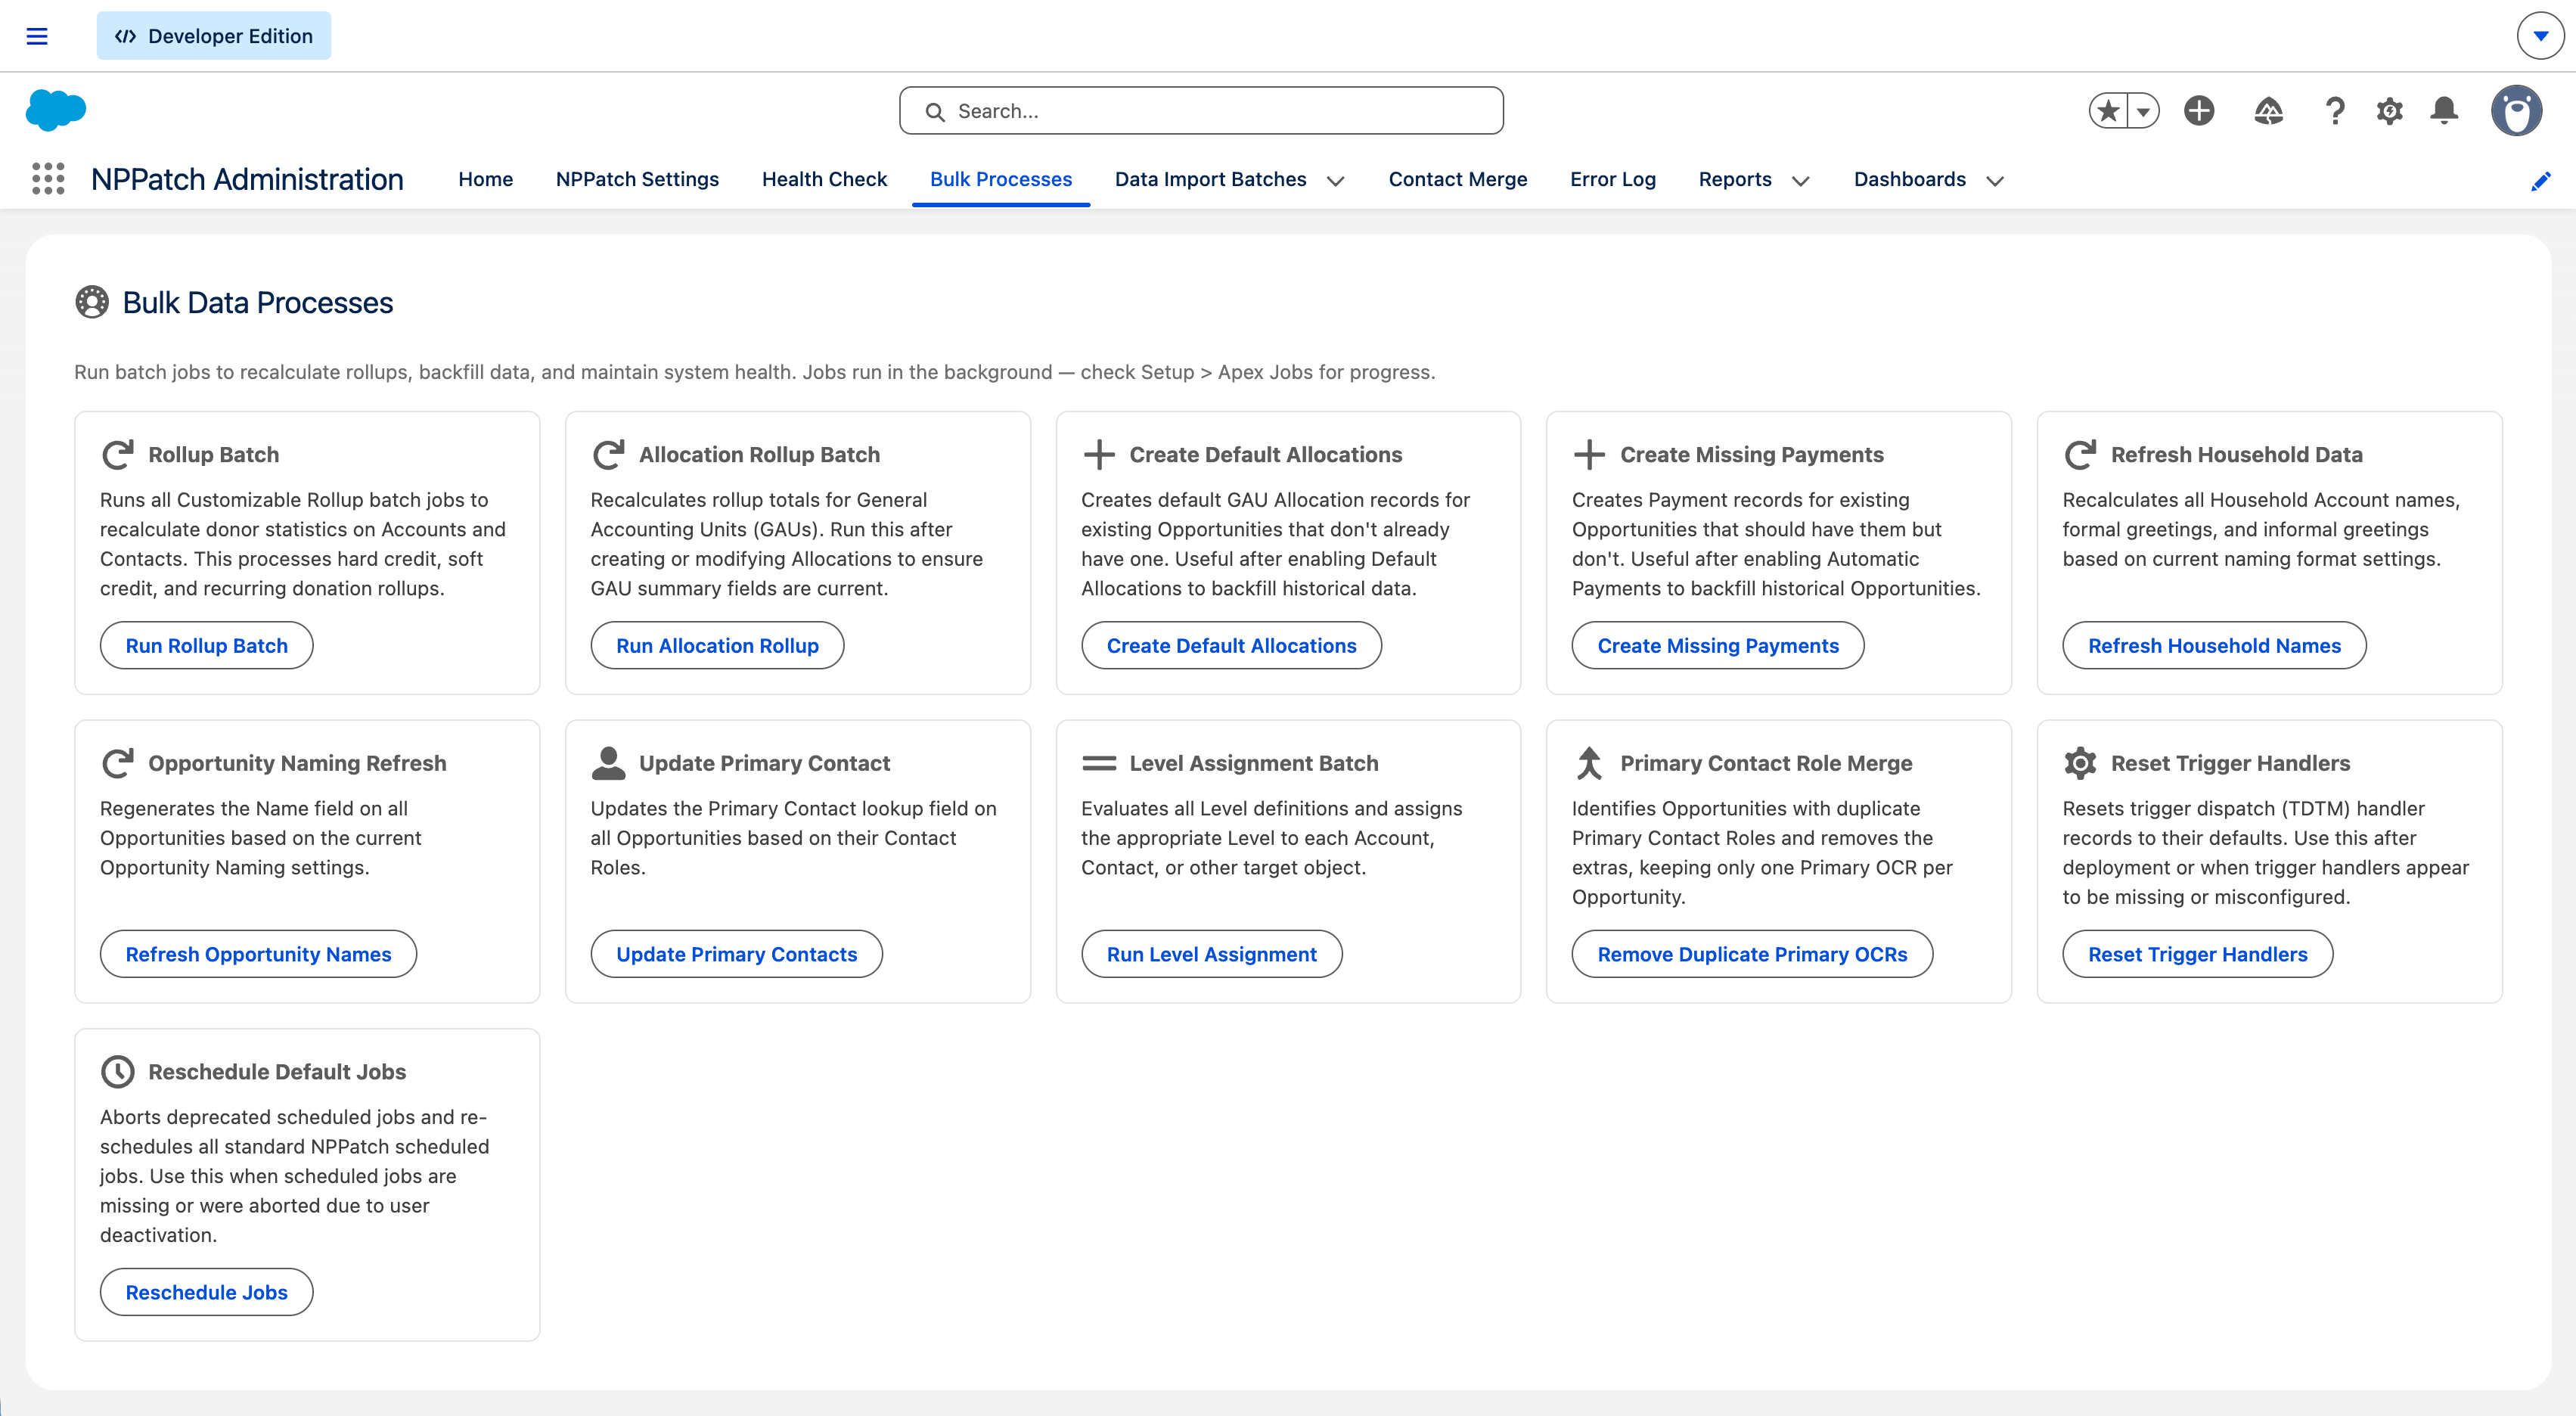2576x1416 pixels.
Task: Click the Salesforce cloud logo
Action: pyautogui.click(x=57, y=110)
